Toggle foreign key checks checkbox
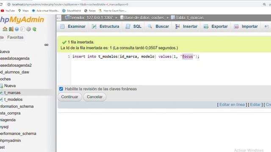This screenshot has width=271, height=152. [61, 89]
